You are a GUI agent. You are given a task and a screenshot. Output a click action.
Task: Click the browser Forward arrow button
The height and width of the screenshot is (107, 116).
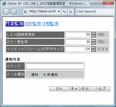click(x=13, y=12)
